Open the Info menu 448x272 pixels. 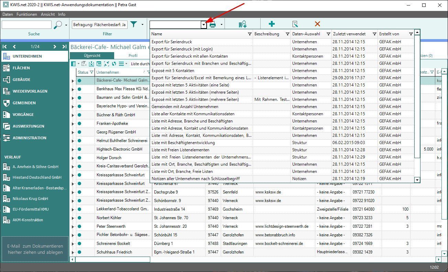62,14
